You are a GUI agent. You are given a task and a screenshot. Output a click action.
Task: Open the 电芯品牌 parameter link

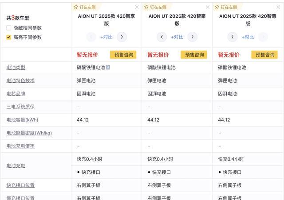click(x=16, y=94)
